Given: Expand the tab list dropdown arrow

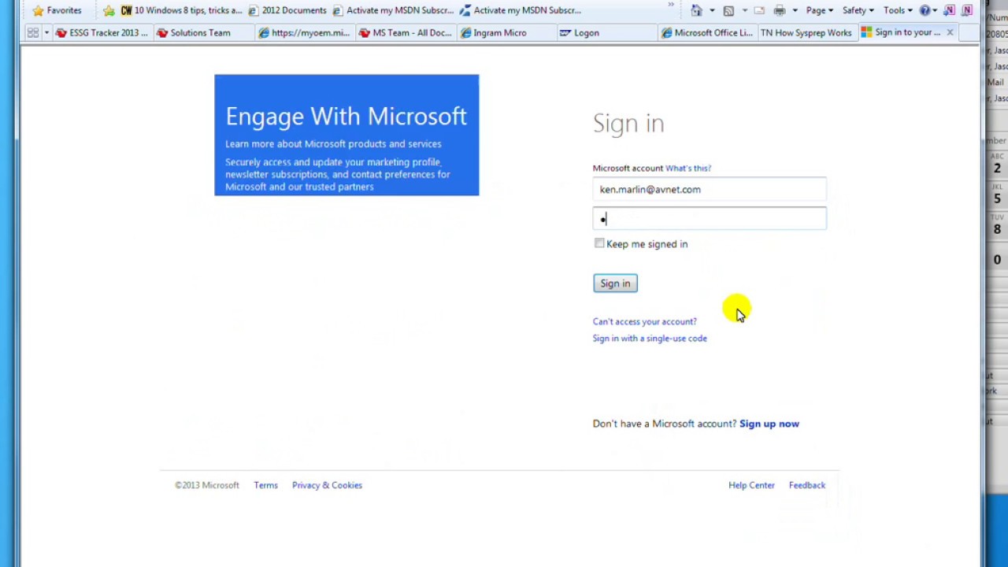Looking at the screenshot, I should pos(46,32).
